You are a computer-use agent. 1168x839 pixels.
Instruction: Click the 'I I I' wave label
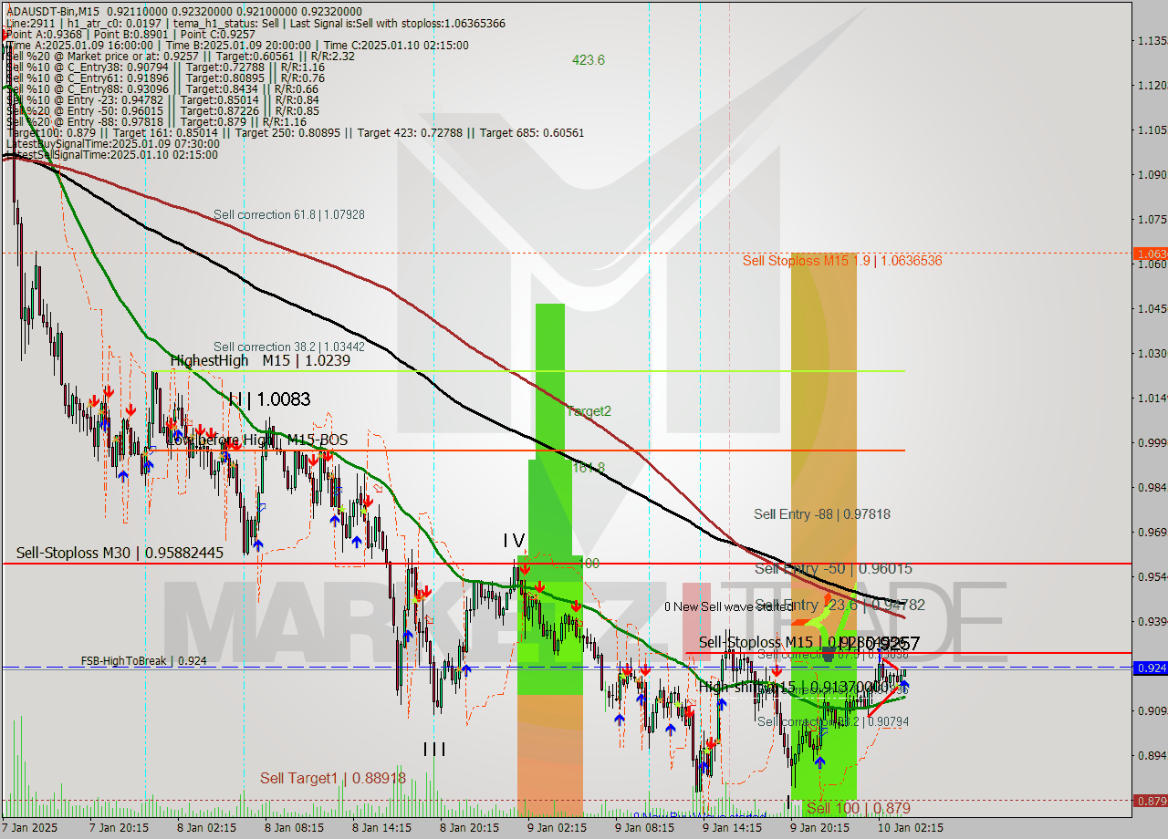coord(434,749)
